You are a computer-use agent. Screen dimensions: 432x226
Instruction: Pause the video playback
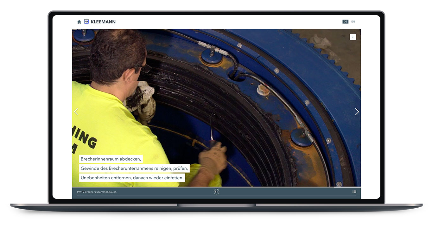tap(216, 192)
